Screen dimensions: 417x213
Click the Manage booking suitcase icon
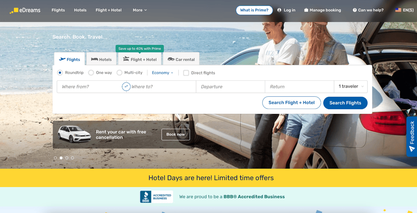[306, 10]
